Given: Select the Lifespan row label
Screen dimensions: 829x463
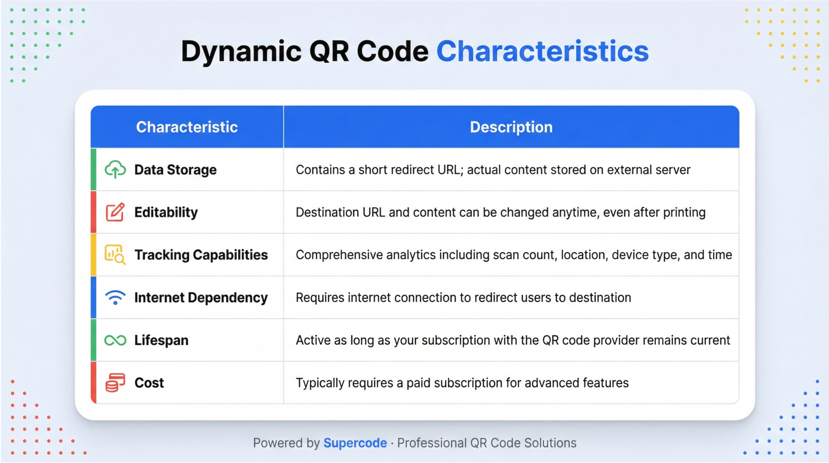Looking at the screenshot, I should pyautogui.click(x=161, y=340).
